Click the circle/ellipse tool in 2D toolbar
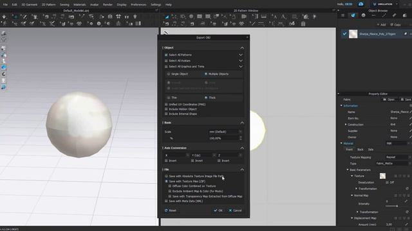 [x=191, y=17]
